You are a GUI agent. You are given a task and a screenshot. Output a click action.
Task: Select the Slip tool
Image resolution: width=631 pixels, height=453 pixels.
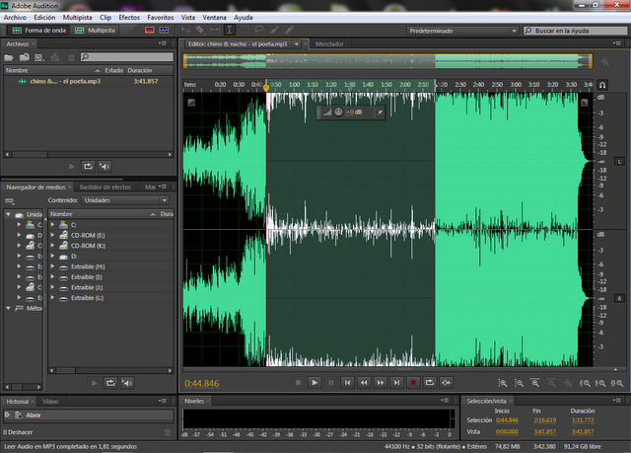[x=215, y=30]
